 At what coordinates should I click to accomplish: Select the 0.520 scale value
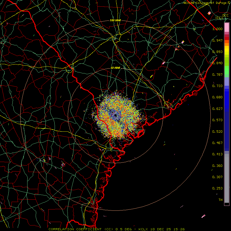(217, 131)
